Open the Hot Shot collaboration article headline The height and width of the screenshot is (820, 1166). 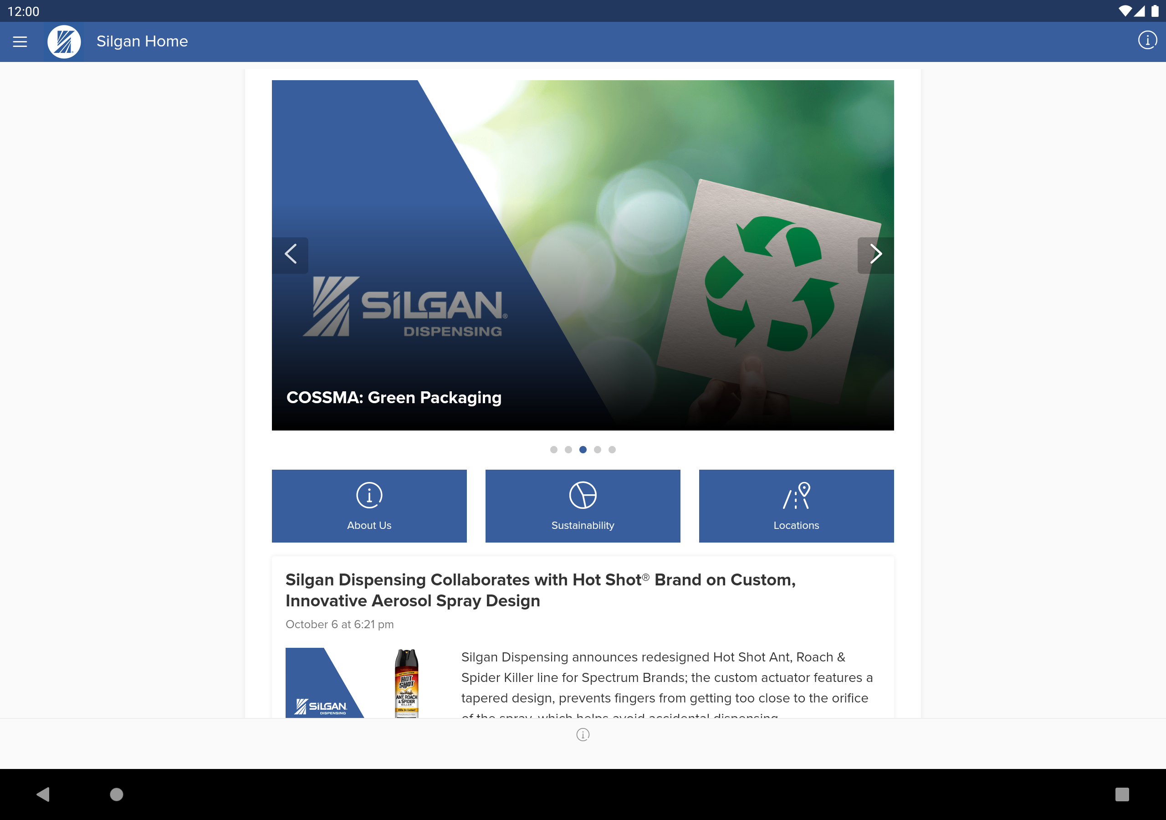540,590
